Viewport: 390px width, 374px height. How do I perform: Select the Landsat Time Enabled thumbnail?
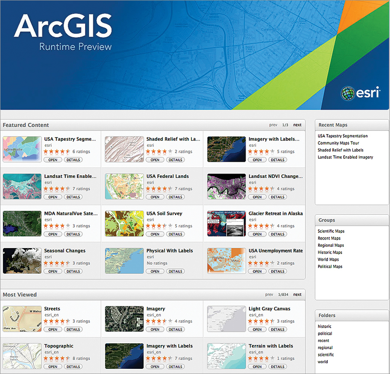[x=22, y=187]
